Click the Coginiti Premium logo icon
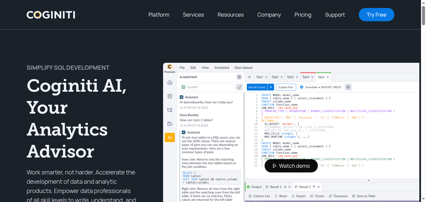 pyautogui.click(x=170, y=67)
